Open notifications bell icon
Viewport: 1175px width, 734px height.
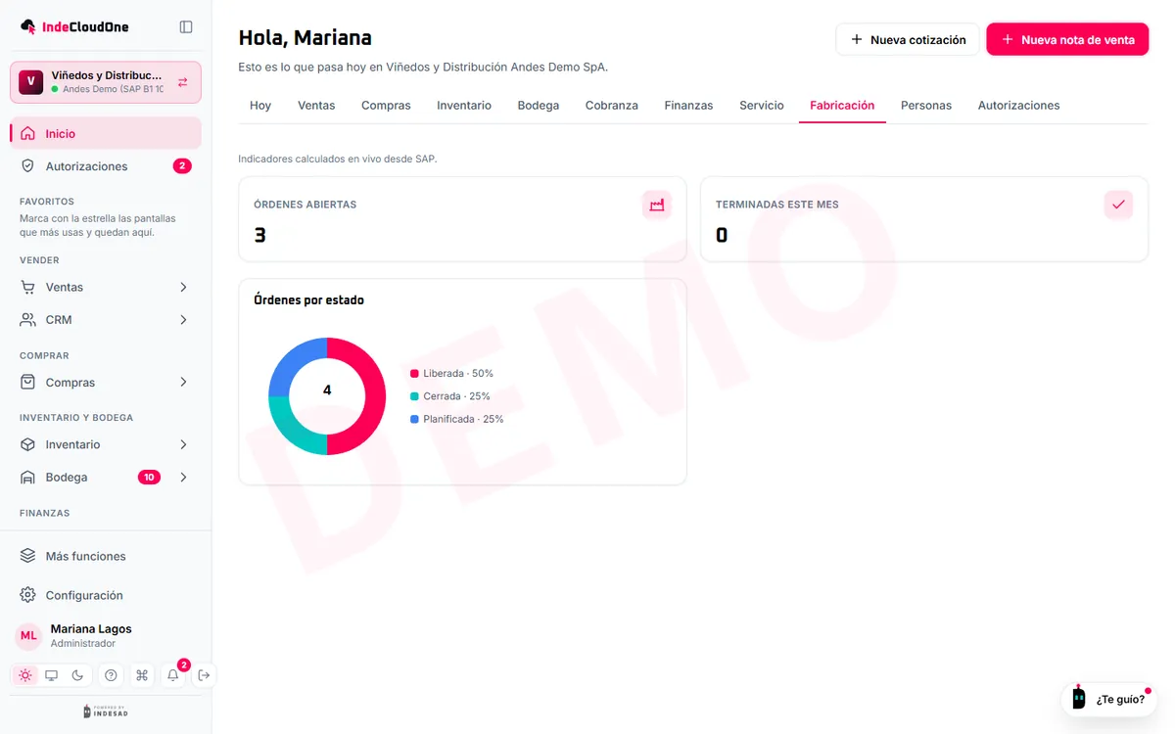[x=173, y=675]
